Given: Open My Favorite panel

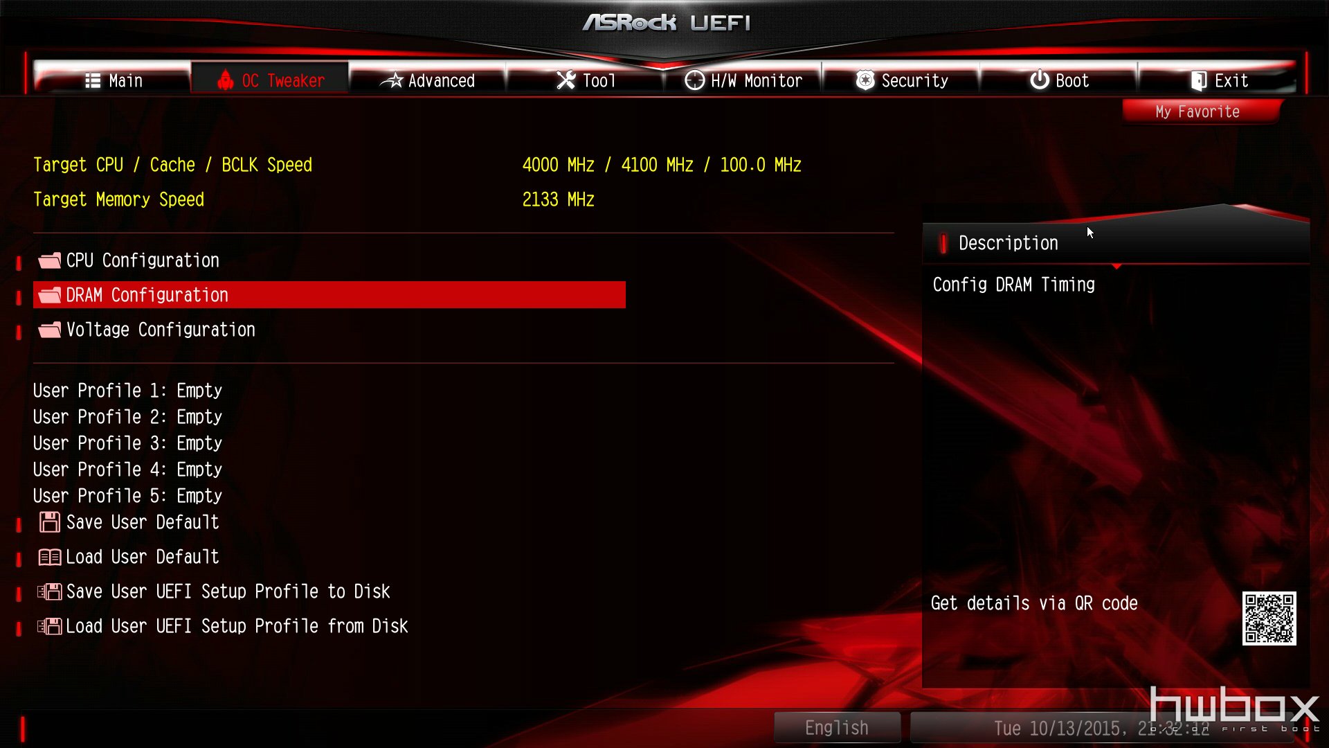Looking at the screenshot, I should tap(1197, 112).
